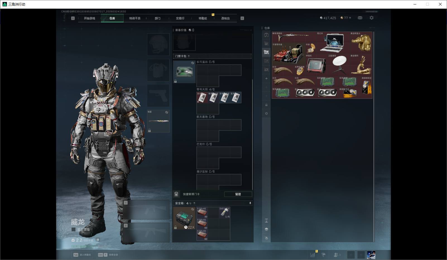Screen dimensions: 447x260
Task: Click the green access card pack thumbnail
Action: (184, 72)
